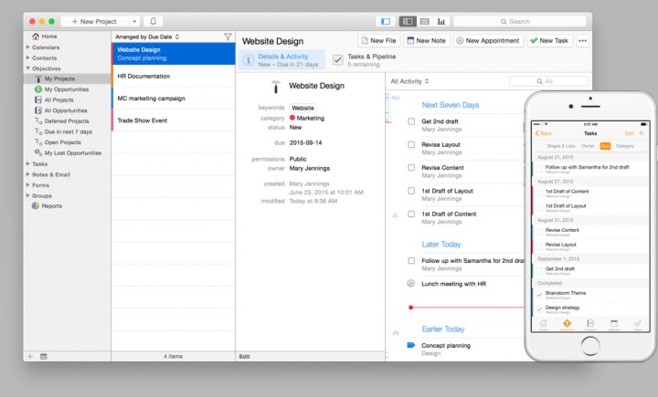Expand the Tasks section
This screenshot has height=397, width=658.
coord(28,163)
